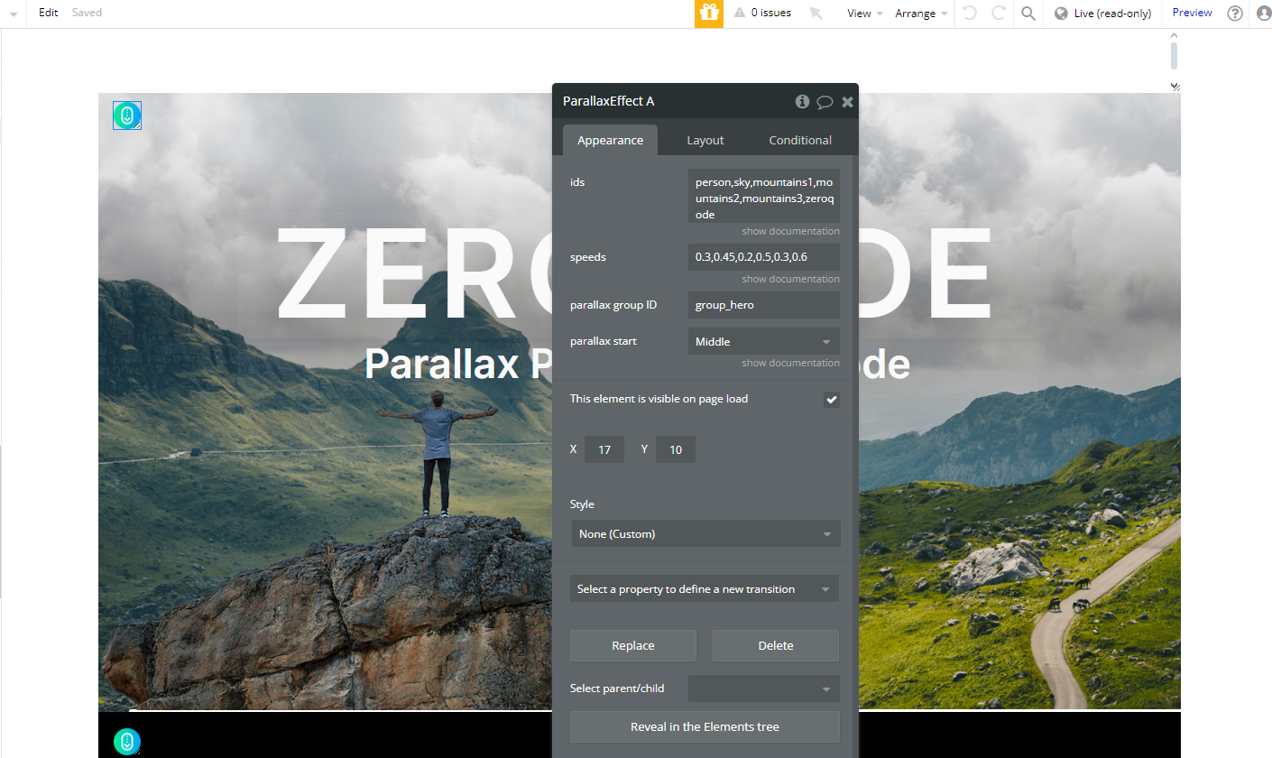The image size is (1272, 758).
Task: Open show documentation under speeds
Action: 790,279
